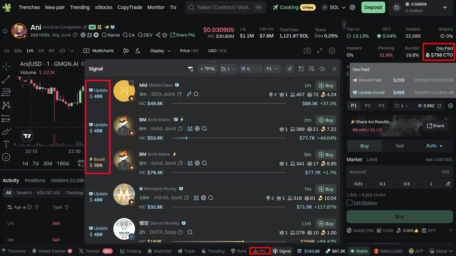Click the chart screenshot camera icon
Viewport: 456px width, 256px height.
(307, 51)
